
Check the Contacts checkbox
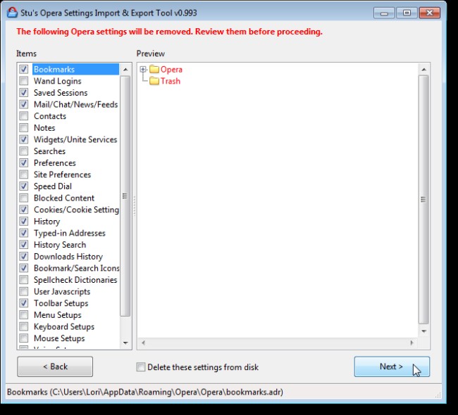[24, 116]
